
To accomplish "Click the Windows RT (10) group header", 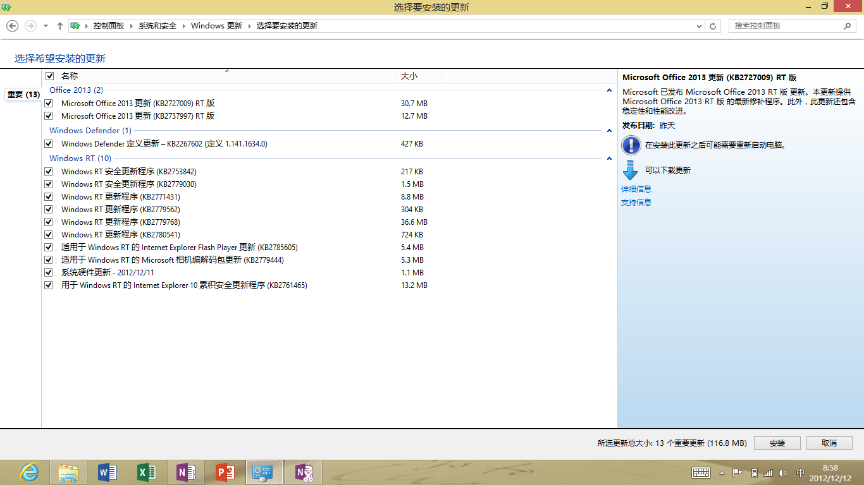I will tap(80, 159).
